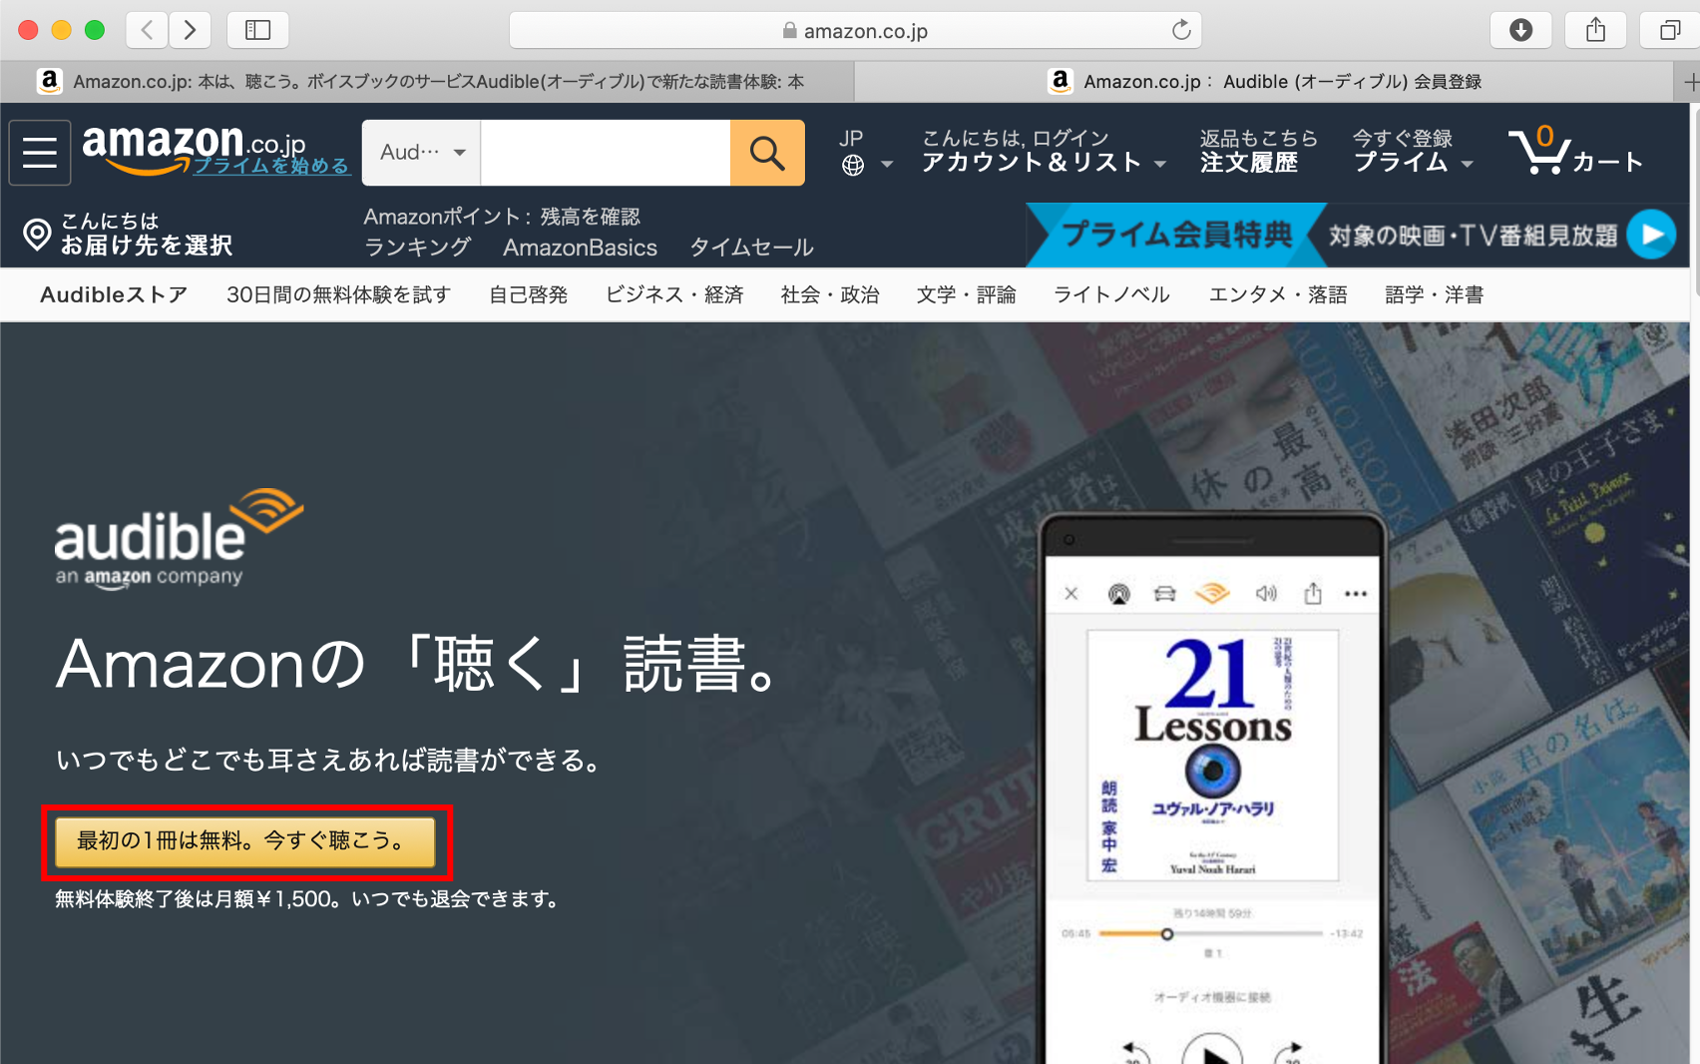Reload the page with refresh icon

(x=1181, y=30)
